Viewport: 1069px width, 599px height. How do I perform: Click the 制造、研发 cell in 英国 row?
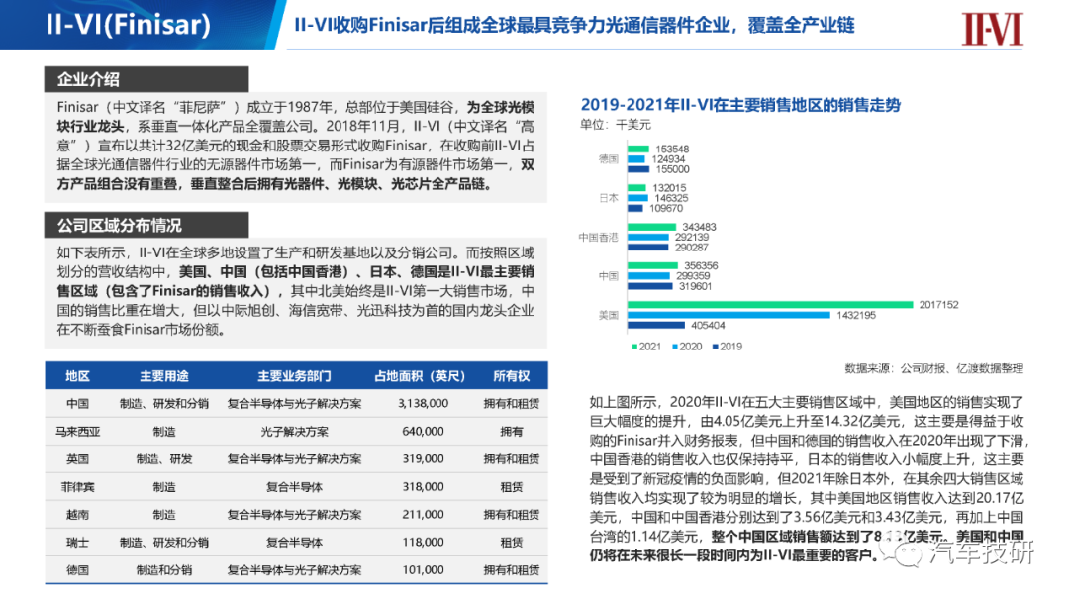164,459
